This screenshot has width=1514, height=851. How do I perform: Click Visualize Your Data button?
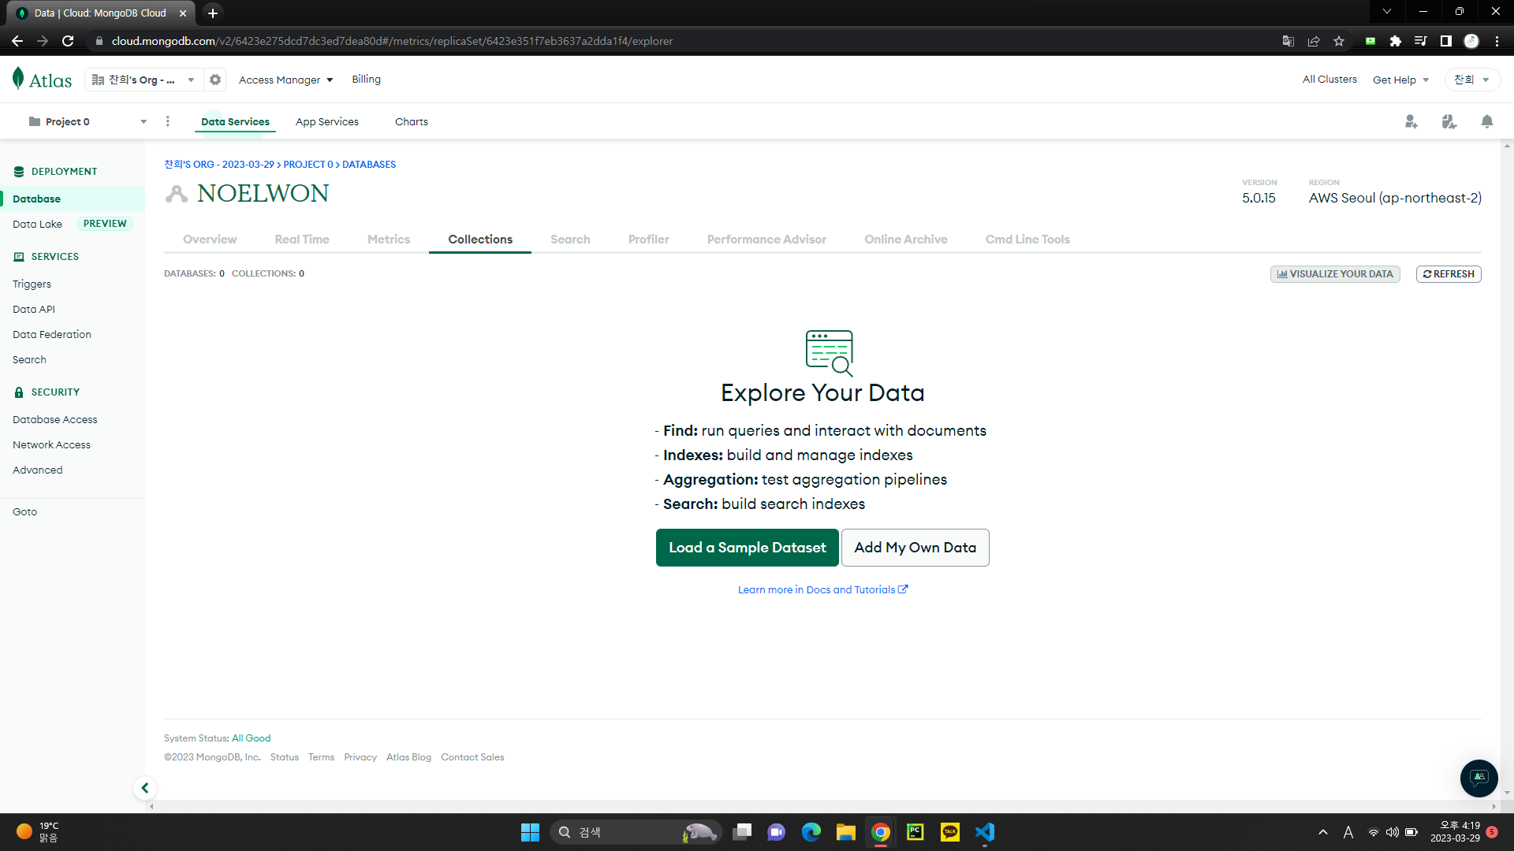1335,274
